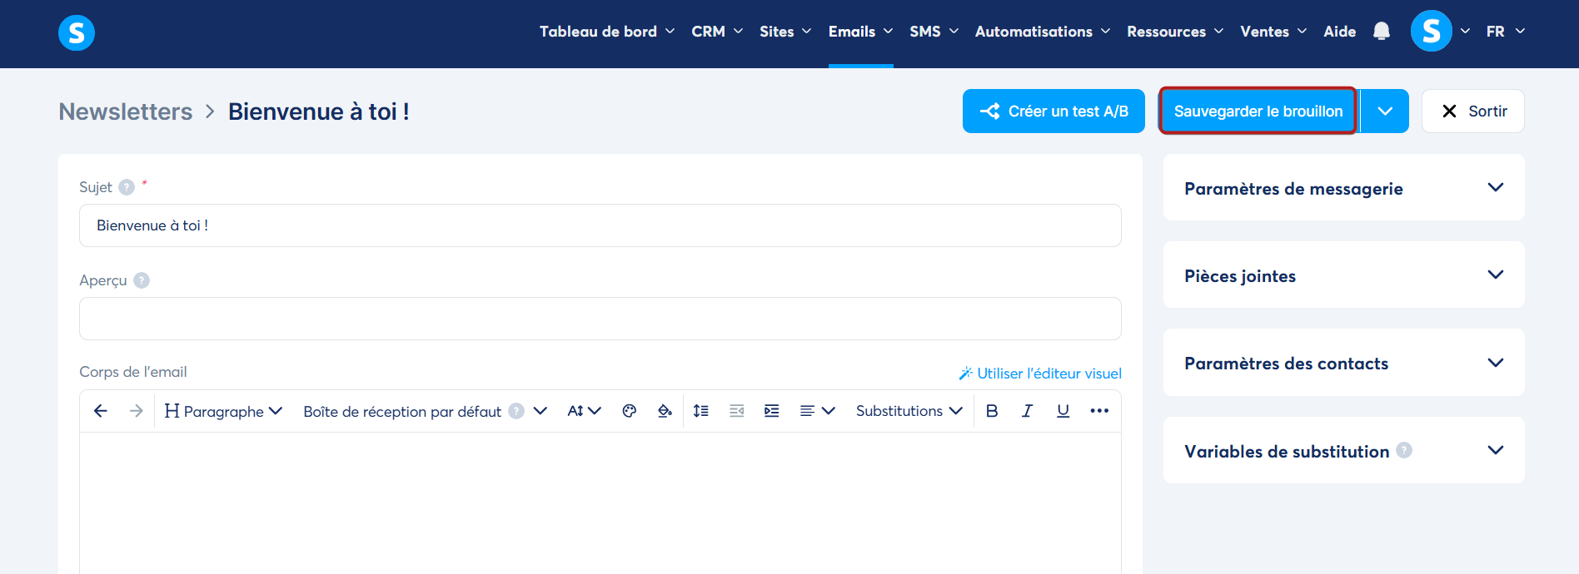Expand Pièces jointes panel
1579x574 pixels.
click(x=1343, y=275)
